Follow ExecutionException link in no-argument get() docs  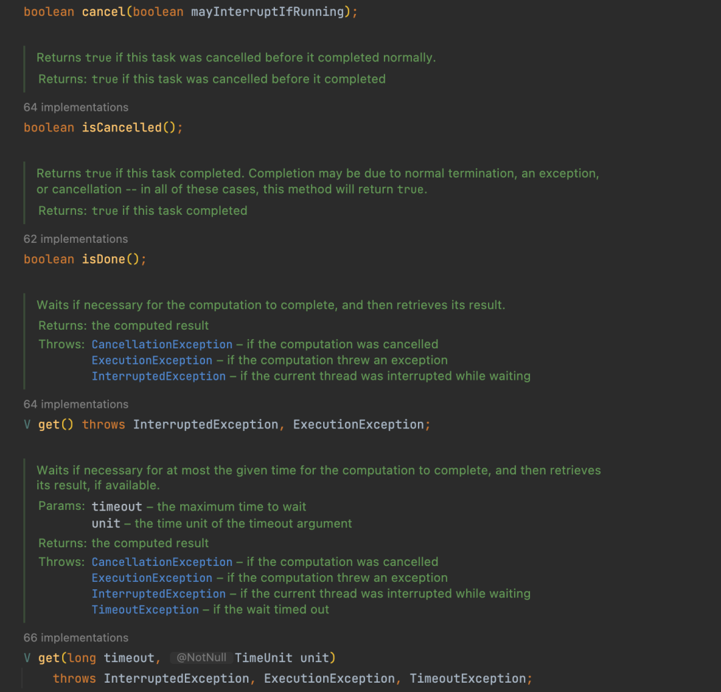[x=152, y=360]
